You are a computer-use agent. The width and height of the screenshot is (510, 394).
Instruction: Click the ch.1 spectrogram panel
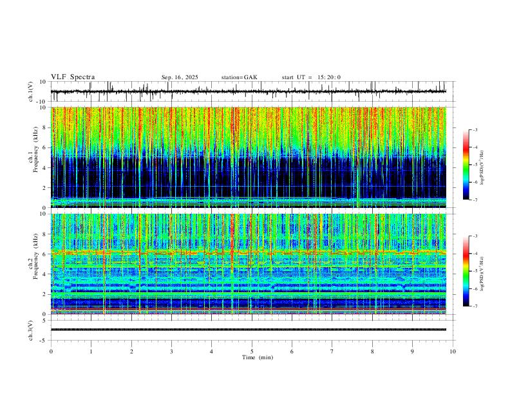point(249,157)
